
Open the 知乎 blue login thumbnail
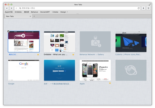pyautogui.click(x=60, y=70)
